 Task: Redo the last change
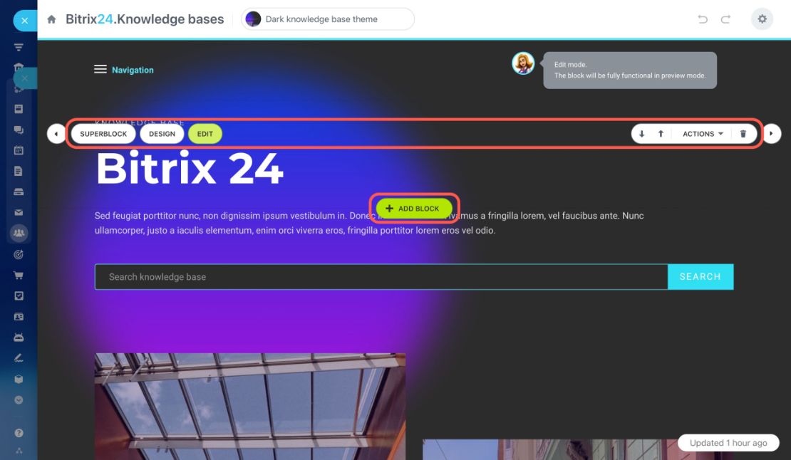pyautogui.click(x=725, y=19)
